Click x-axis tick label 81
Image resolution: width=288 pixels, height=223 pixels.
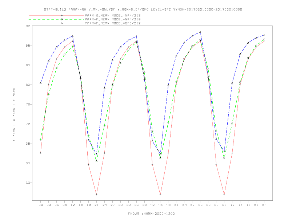(256, 205)
